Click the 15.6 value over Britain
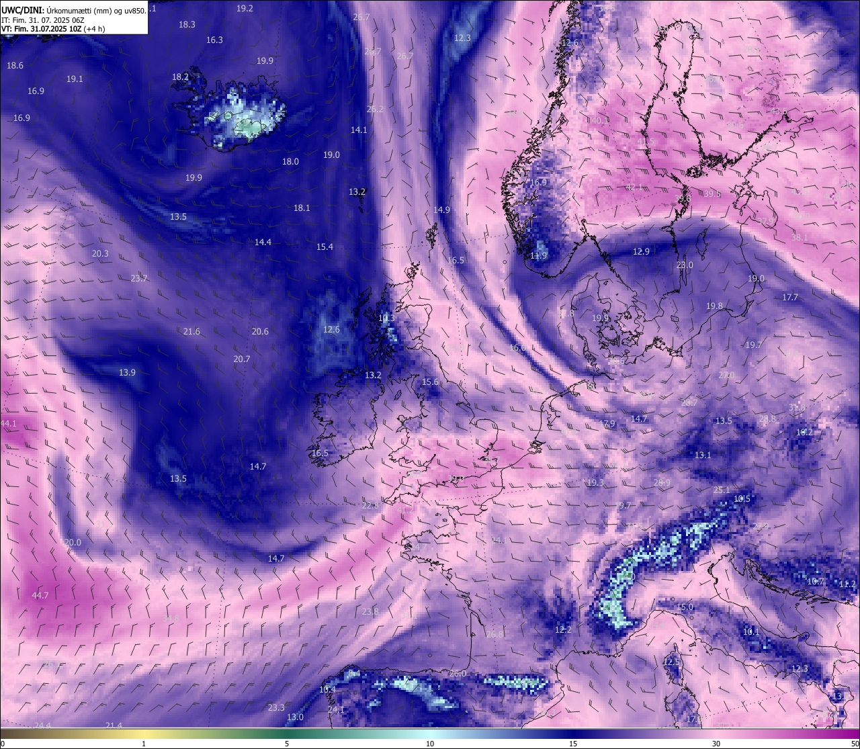The height and width of the screenshot is (749, 860). 430,382
